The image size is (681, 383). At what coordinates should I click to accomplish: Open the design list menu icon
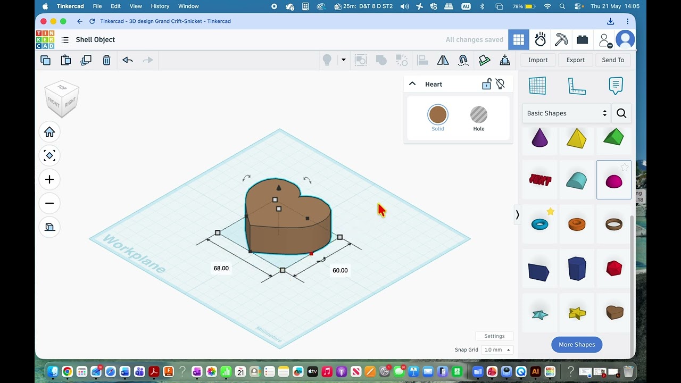tap(65, 40)
